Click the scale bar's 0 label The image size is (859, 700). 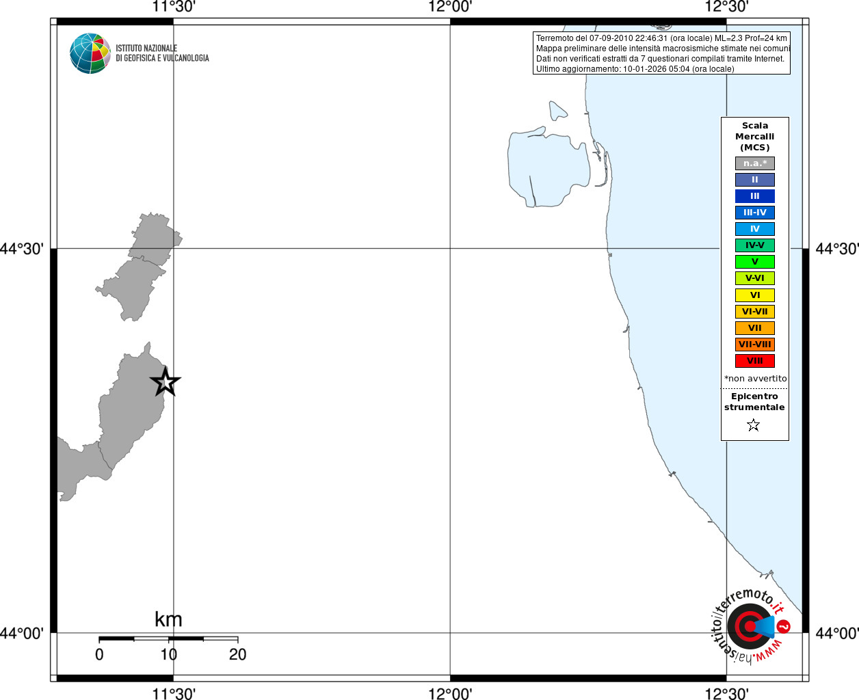[99, 655]
